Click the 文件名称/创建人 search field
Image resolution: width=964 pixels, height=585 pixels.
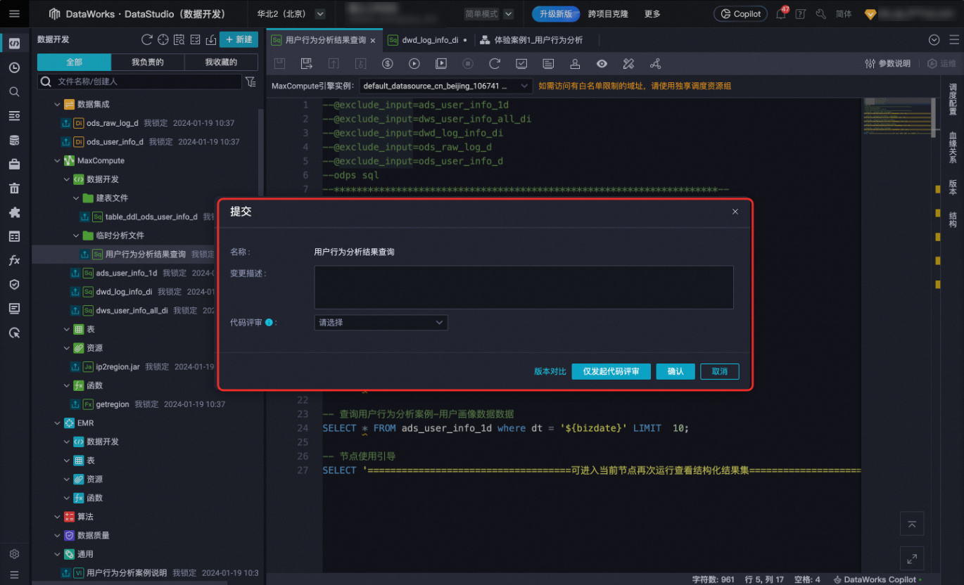click(x=139, y=82)
